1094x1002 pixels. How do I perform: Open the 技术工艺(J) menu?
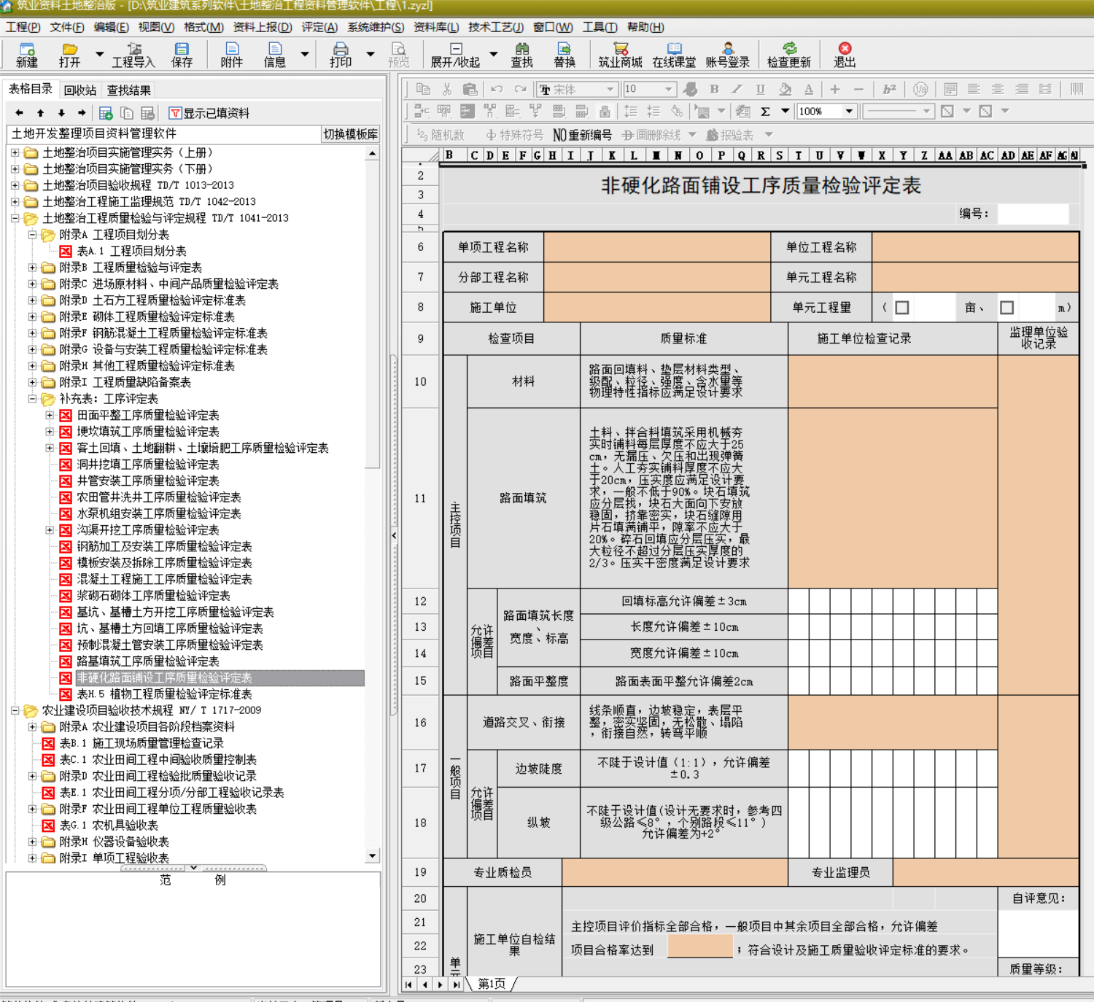coord(496,27)
